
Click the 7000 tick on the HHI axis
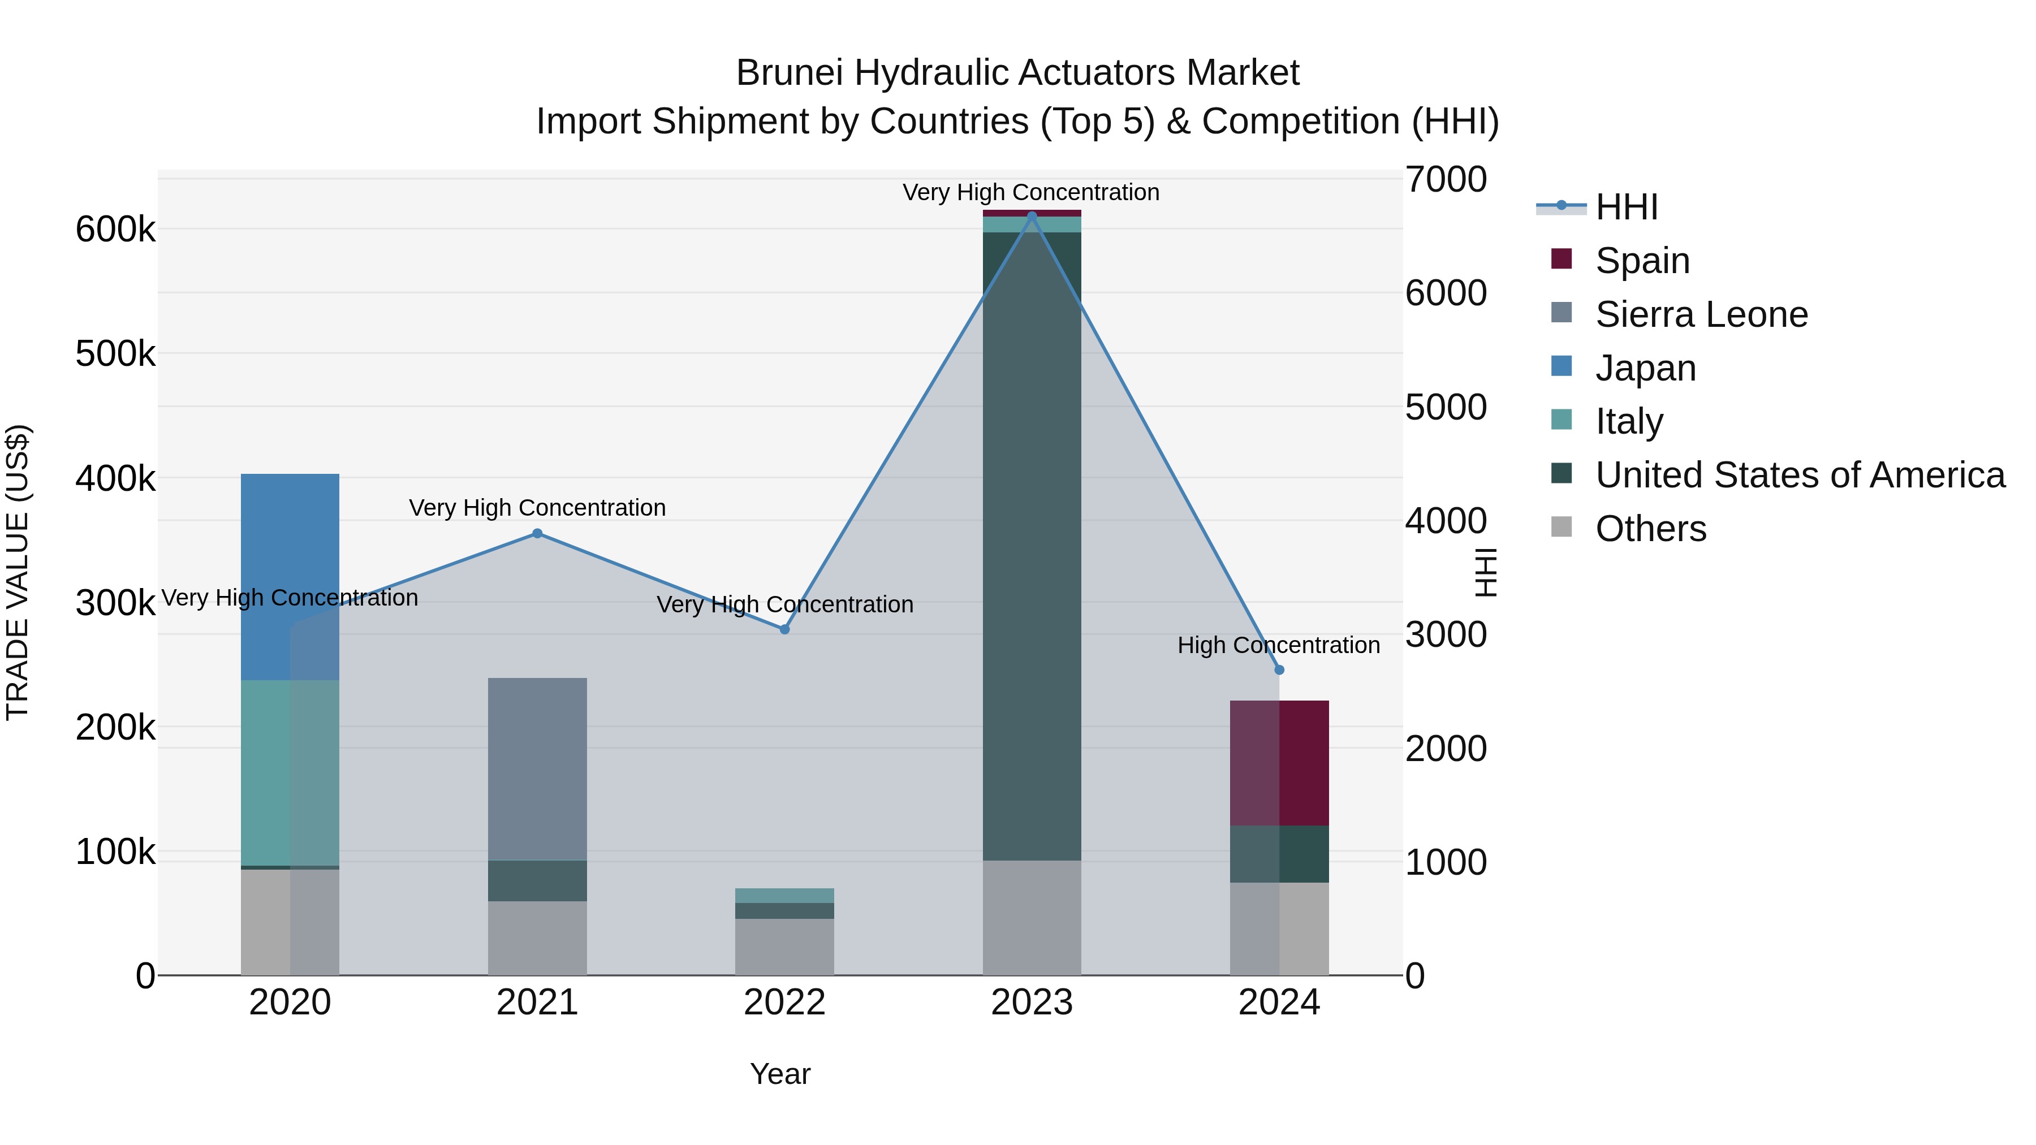pos(1446,179)
